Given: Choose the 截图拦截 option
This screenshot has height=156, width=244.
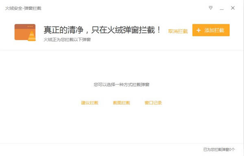Looking at the screenshot, I should tap(121, 103).
